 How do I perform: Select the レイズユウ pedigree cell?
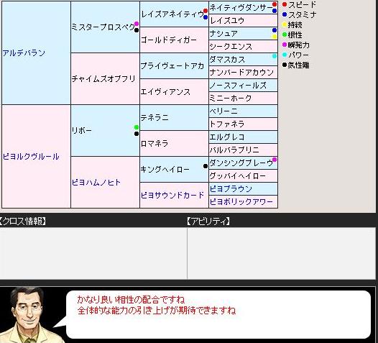243,21
